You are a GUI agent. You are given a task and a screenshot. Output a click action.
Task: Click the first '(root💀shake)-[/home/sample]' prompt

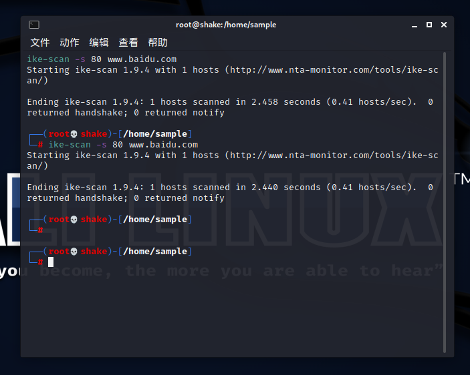[117, 134]
